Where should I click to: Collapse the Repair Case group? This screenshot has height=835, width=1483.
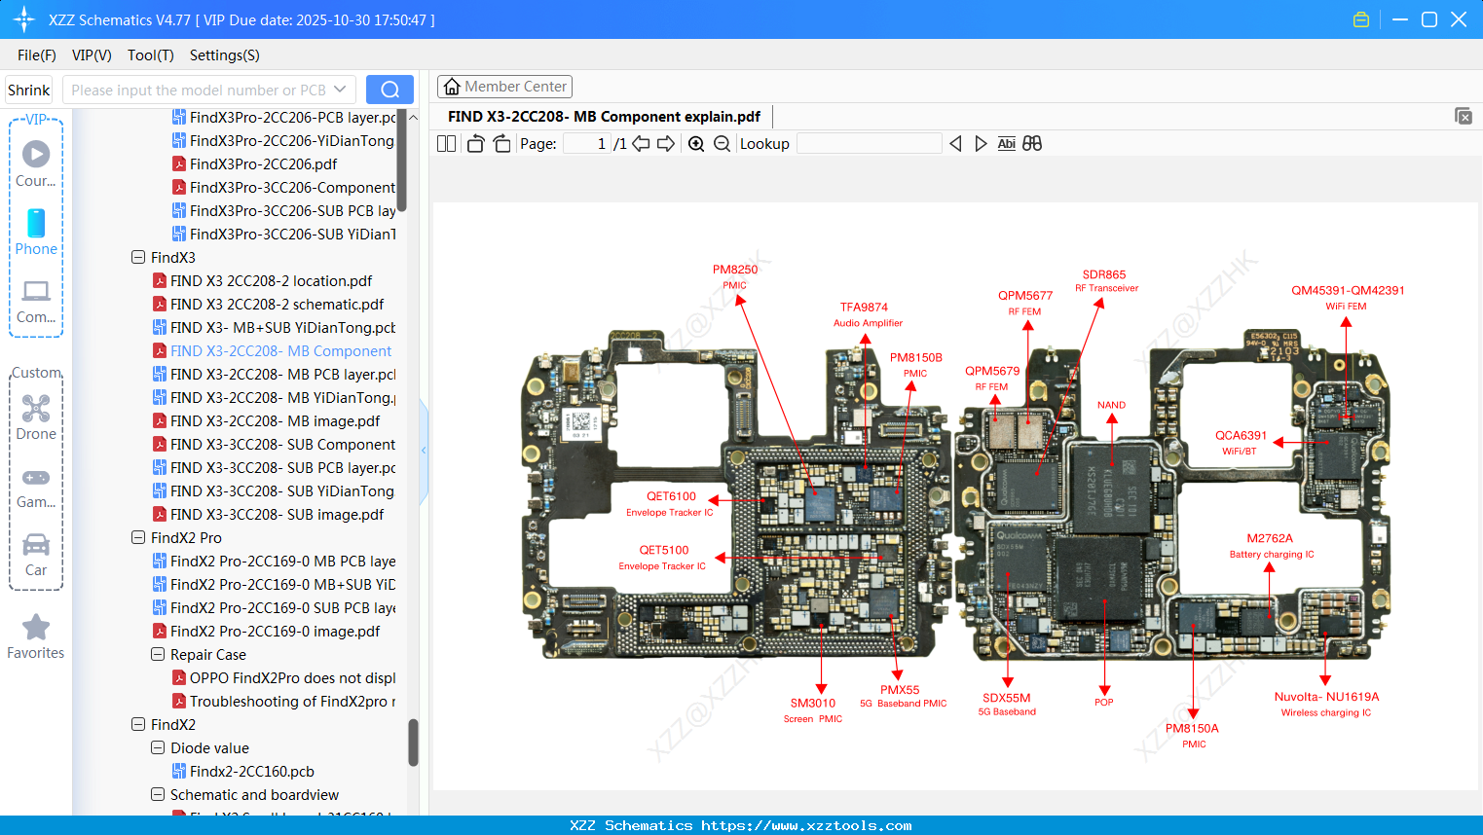pyautogui.click(x=157, y=654)
